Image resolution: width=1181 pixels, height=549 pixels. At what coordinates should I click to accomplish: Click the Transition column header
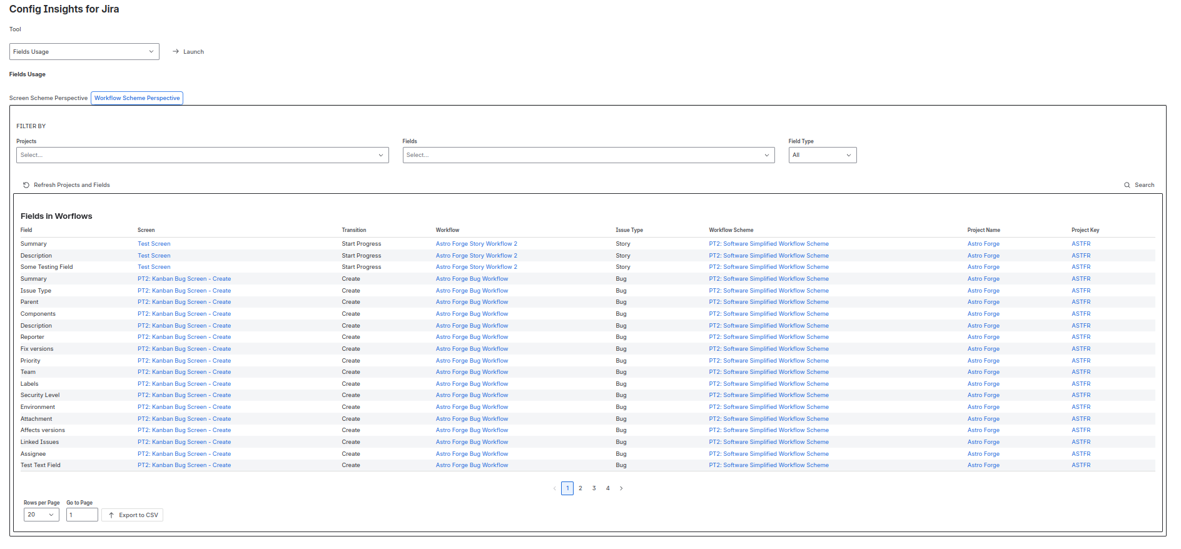[354, 230]
